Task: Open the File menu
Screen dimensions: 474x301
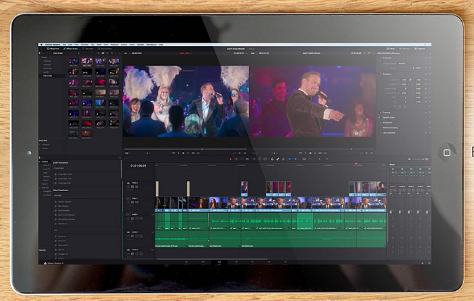Action: click(x=64, y=45)
